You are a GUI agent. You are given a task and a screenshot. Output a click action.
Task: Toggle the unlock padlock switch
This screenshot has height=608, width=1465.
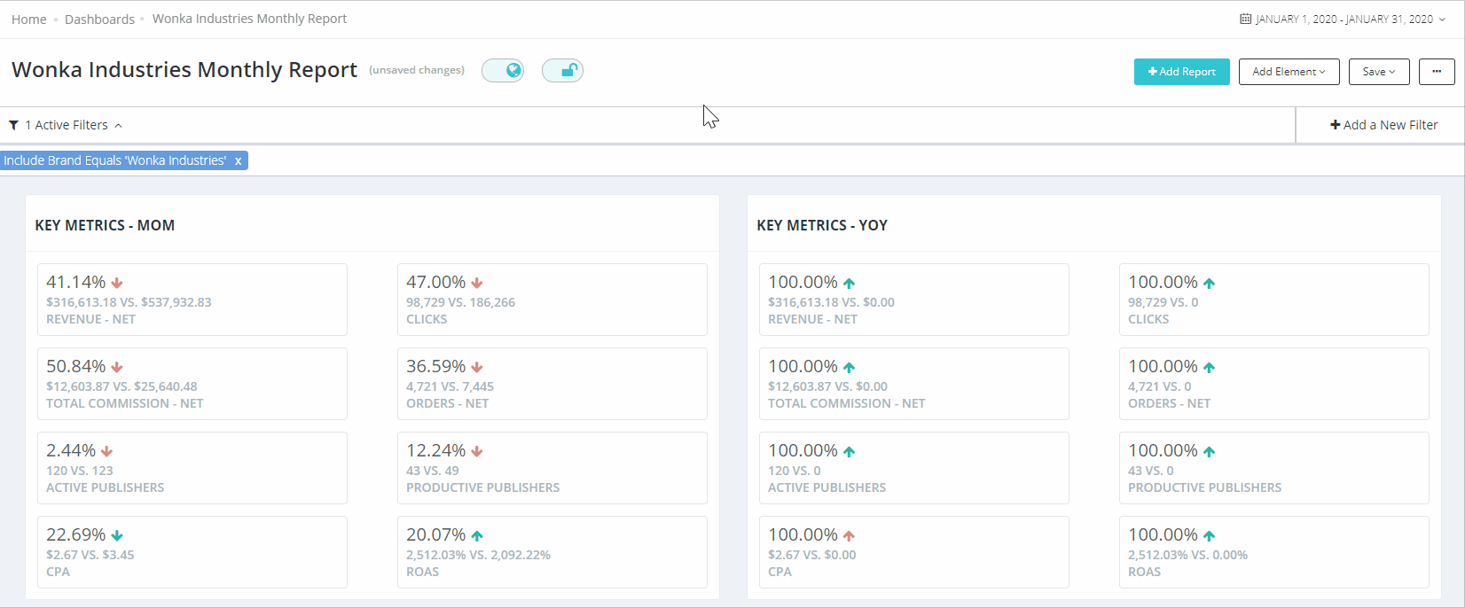click(x=562, y=71)
